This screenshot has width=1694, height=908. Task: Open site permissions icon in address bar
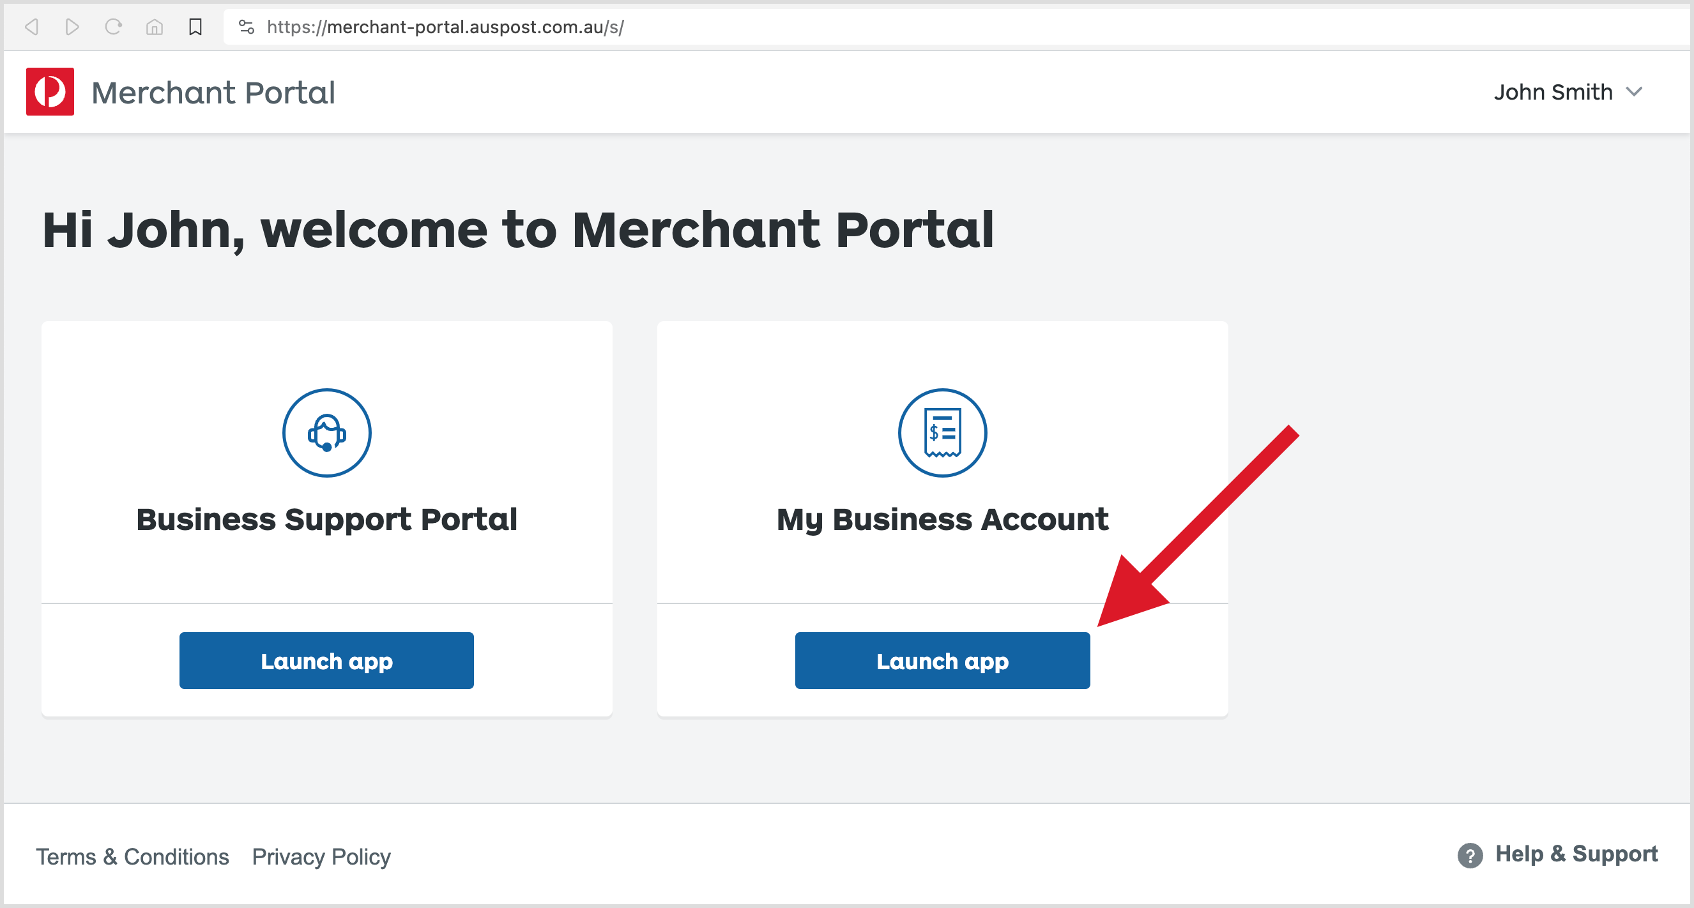(246, 27)
